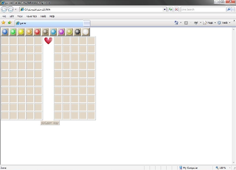The width and height of the screenshot is (236, 170).
Task: Open the Favorites Center star icon
Action: tap(4, 23)
